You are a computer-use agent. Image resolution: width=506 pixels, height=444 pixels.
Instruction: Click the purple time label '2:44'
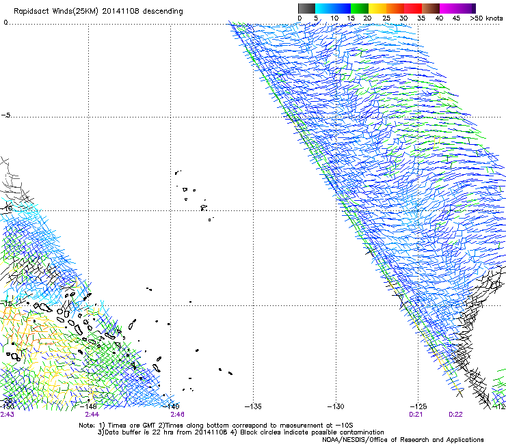click(92, 415)
